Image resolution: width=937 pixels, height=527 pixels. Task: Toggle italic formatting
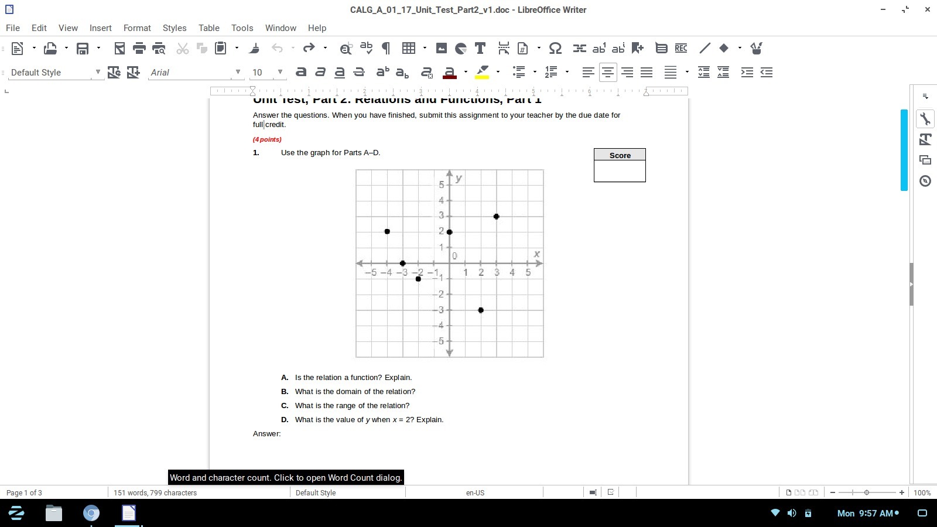pos(320,73)
